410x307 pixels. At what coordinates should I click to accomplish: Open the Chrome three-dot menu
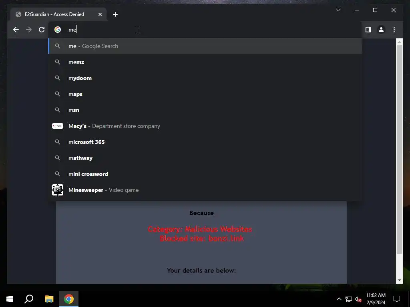coord(394,30)
